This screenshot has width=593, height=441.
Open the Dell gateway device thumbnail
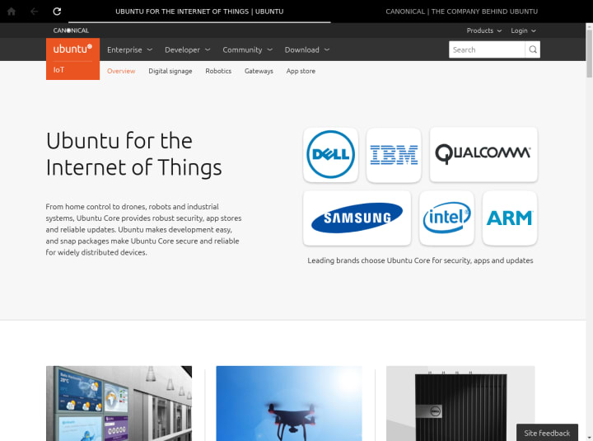click(460, 403)
